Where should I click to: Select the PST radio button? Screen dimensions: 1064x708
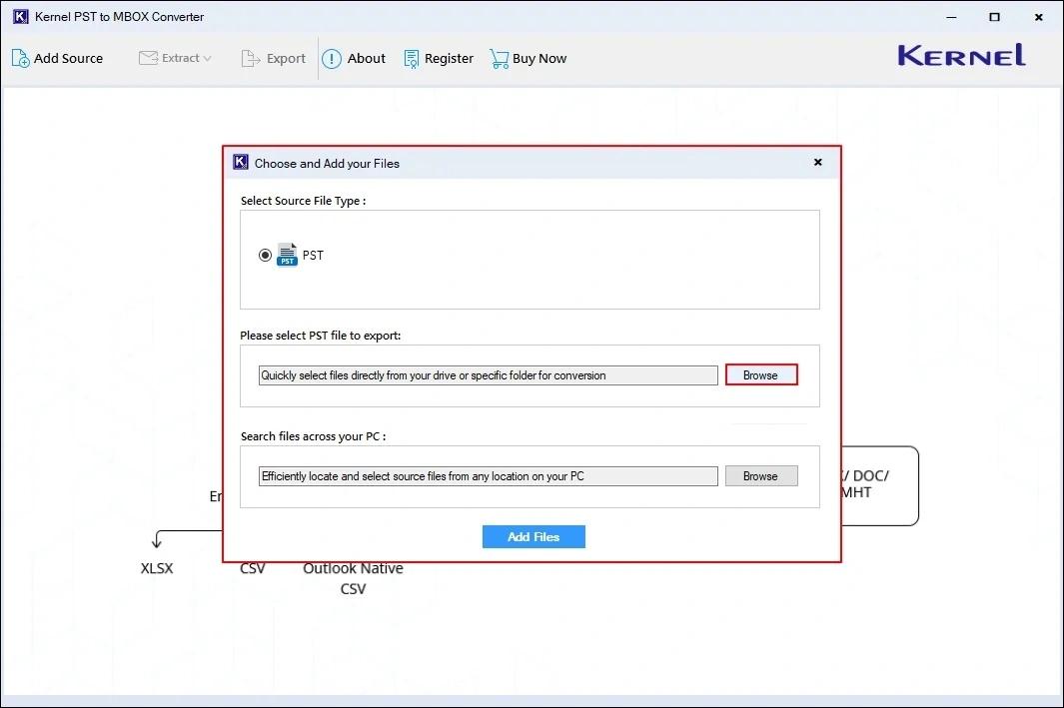point(265,255)
